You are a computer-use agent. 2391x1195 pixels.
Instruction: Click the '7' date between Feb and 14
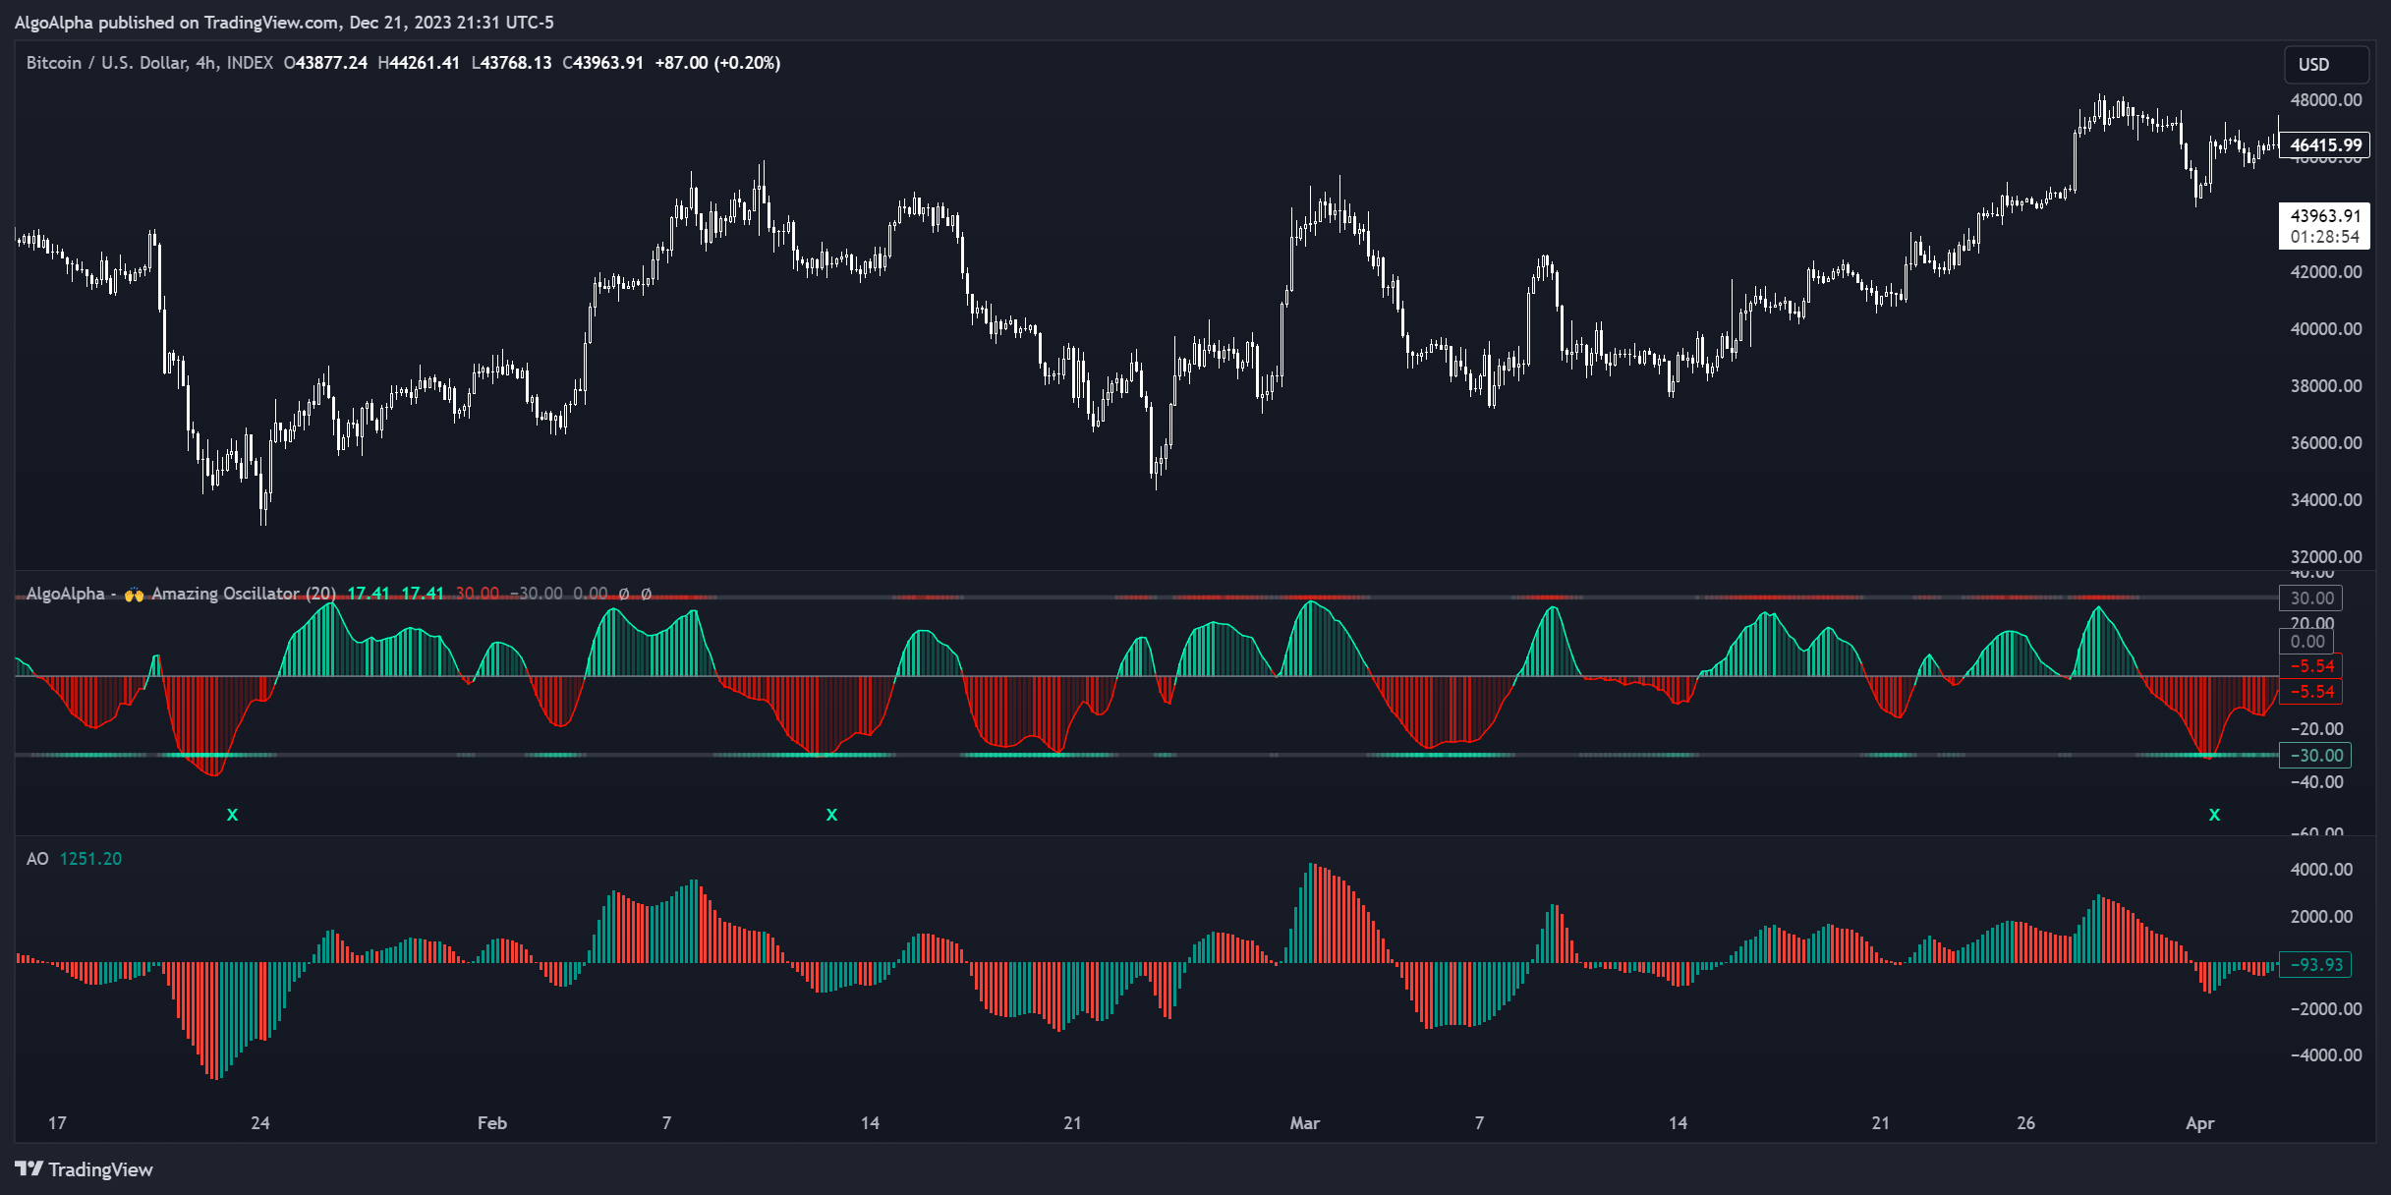(667, 1123)
